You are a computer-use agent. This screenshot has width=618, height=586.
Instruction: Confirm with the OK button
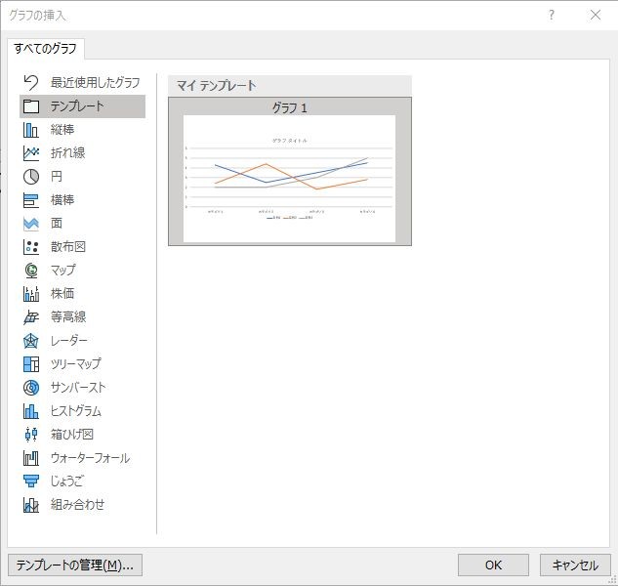point(493,565)
